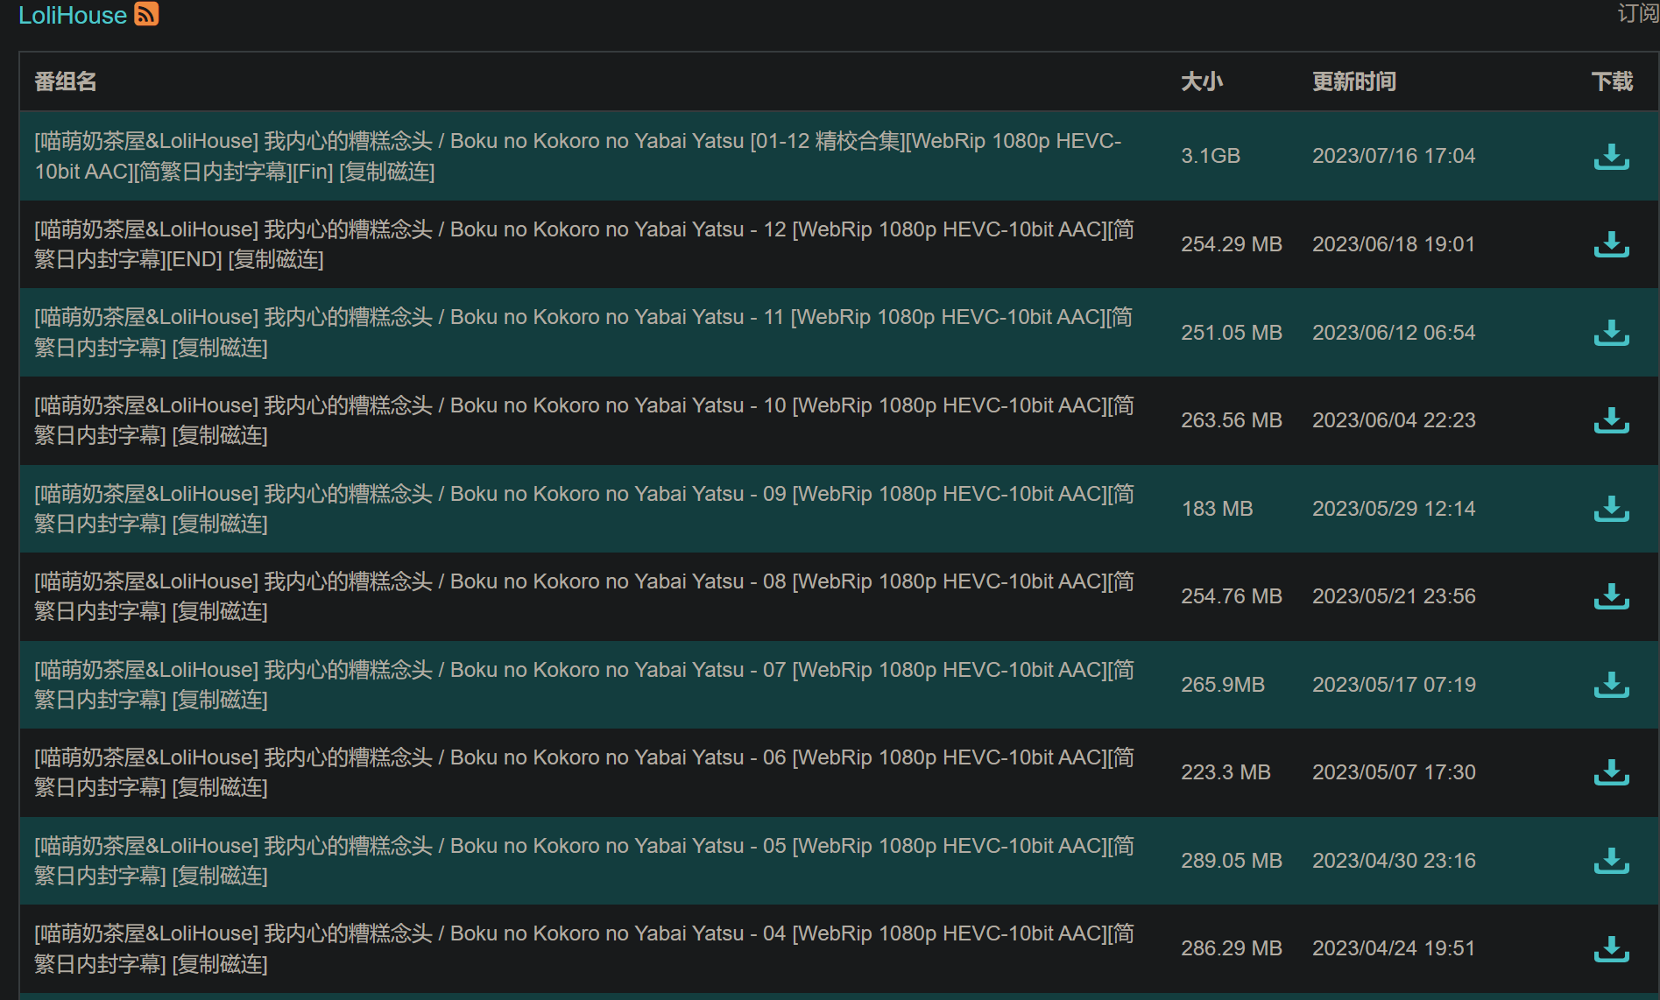Download episode 10 torrent file
This screenshot has width=1660, height=1000.
tap(1610, 420)
